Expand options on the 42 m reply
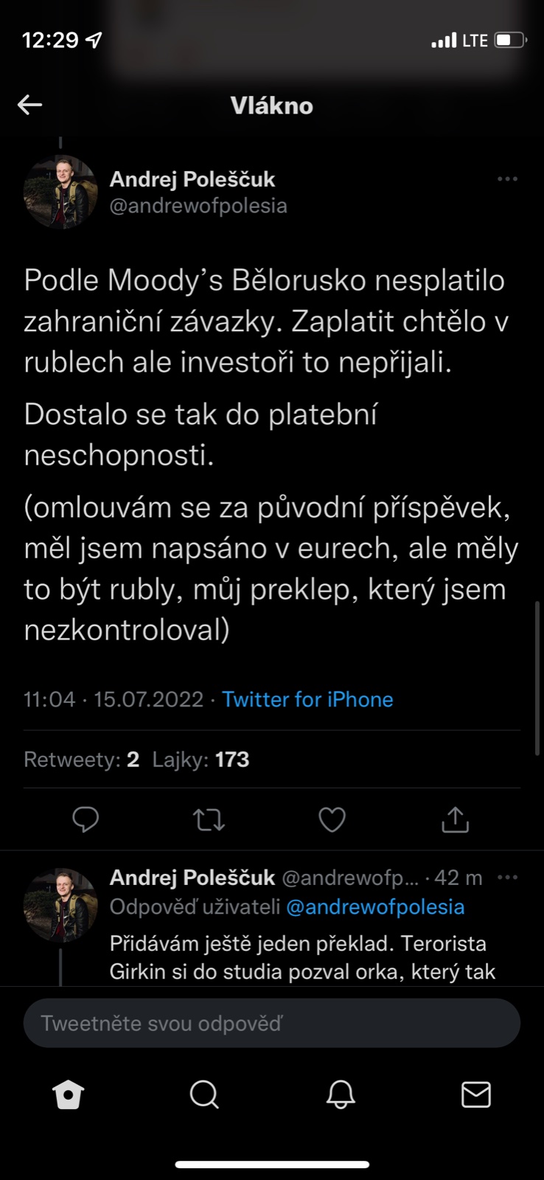This screenshot has height=1180, width=544. coord(507,878)
